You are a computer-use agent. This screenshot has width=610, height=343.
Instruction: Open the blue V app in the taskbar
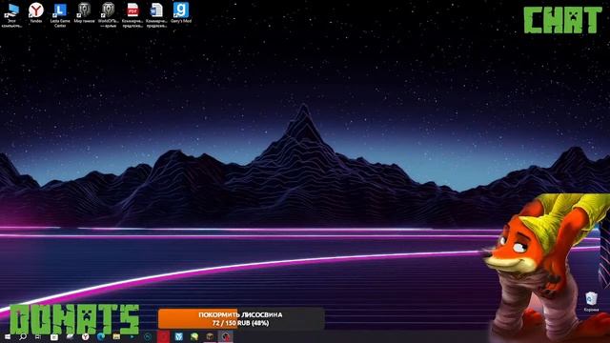tap(179, 336)
